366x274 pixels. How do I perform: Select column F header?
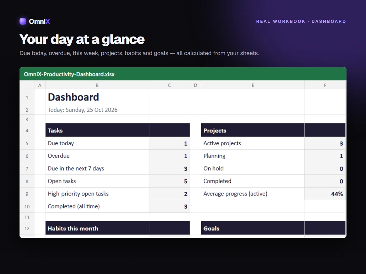click(x=325, y=86)
